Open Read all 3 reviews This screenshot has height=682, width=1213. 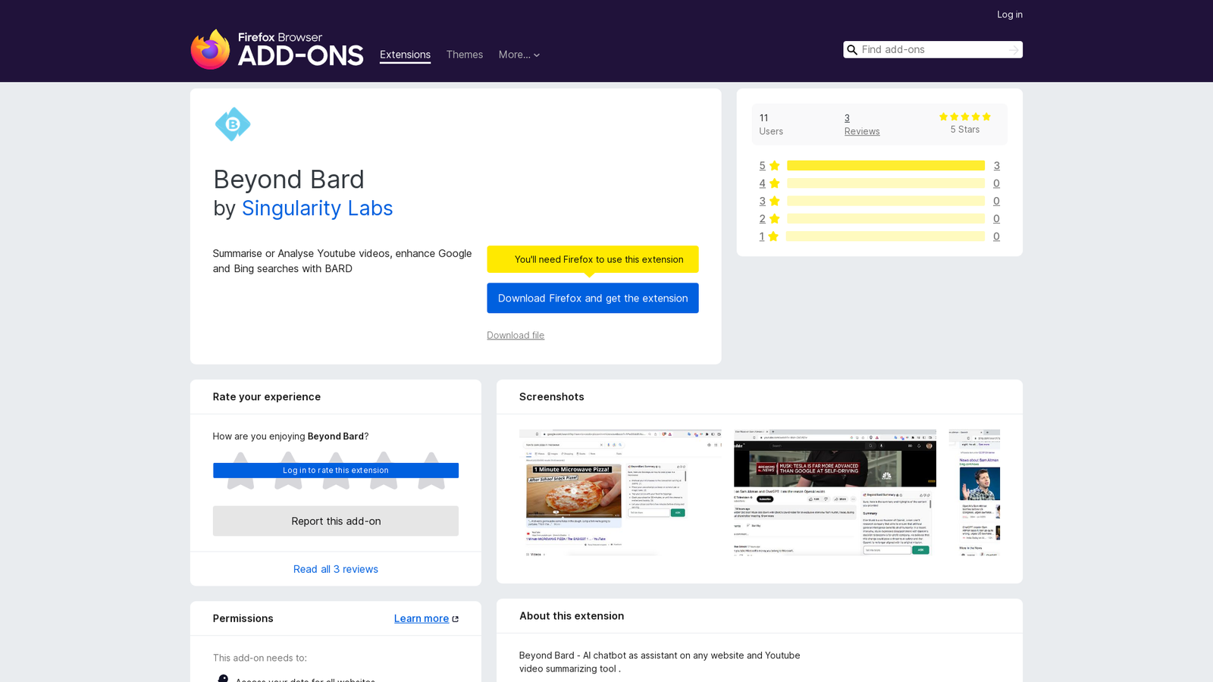(x=336, y=569)
